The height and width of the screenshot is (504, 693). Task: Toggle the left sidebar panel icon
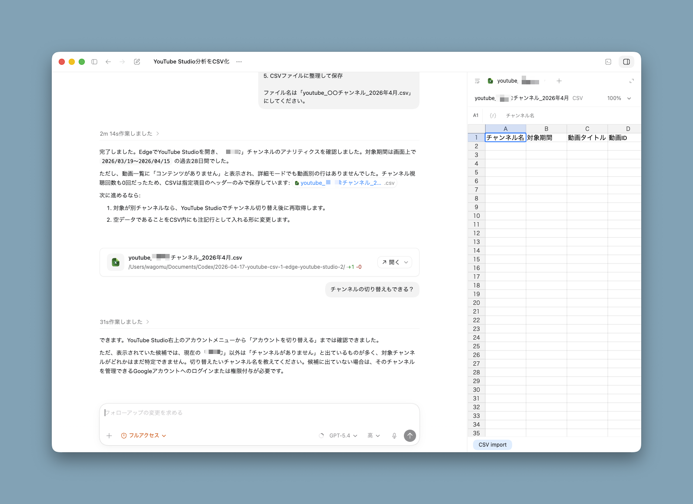point(94,62)
